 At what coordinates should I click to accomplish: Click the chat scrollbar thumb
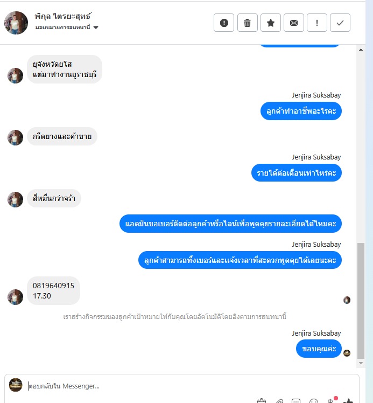361,301
